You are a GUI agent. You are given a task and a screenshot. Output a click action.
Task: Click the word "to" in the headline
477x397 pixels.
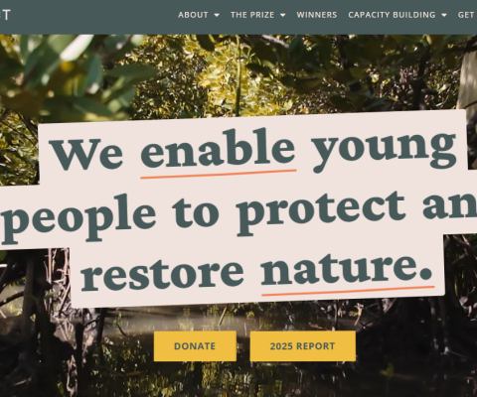coord(196,212)
